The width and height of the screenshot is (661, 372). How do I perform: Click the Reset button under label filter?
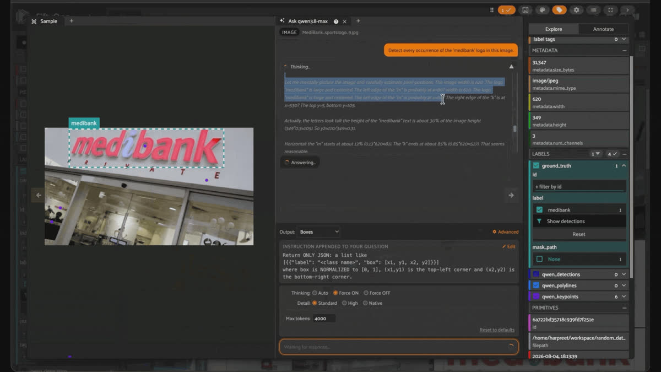click(579, 234)
